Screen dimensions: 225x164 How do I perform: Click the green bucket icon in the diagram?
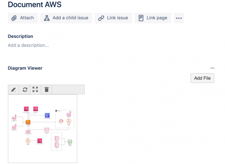click(x=70, y=142)
